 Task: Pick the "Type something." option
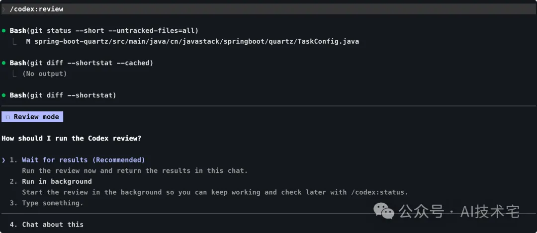point(52,203)
